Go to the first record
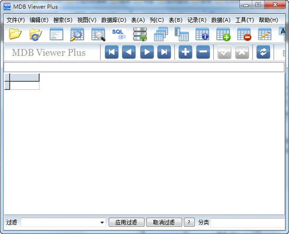The height and width of the screenshot is (234, 289). coord(111,53)
